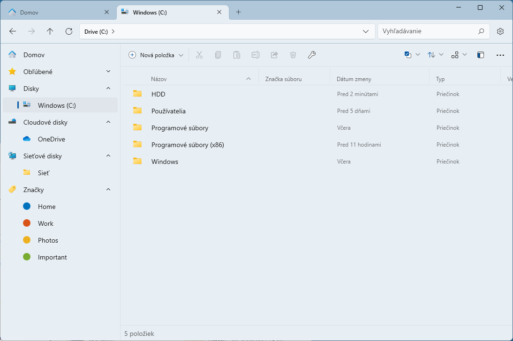Viewport: 513px width, 341px height.
Task: Open the selection options checkbox dropdown
Action: coord(412,55)
